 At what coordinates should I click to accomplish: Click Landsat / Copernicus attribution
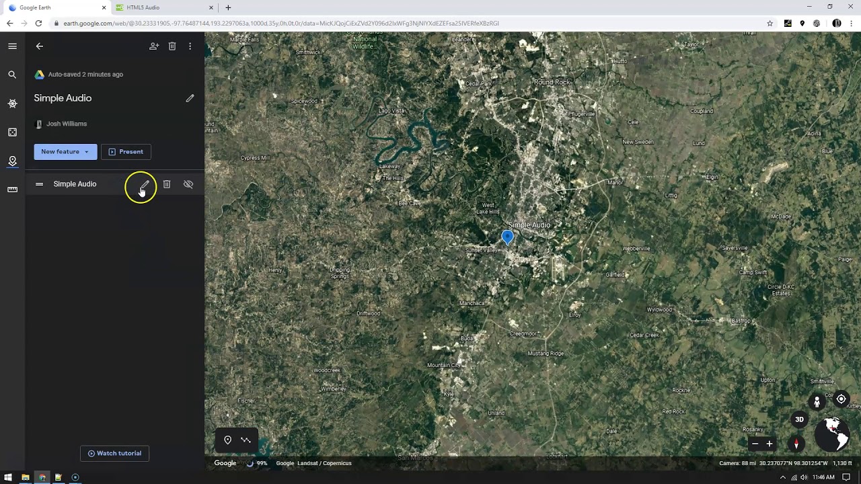pos(324,463)
